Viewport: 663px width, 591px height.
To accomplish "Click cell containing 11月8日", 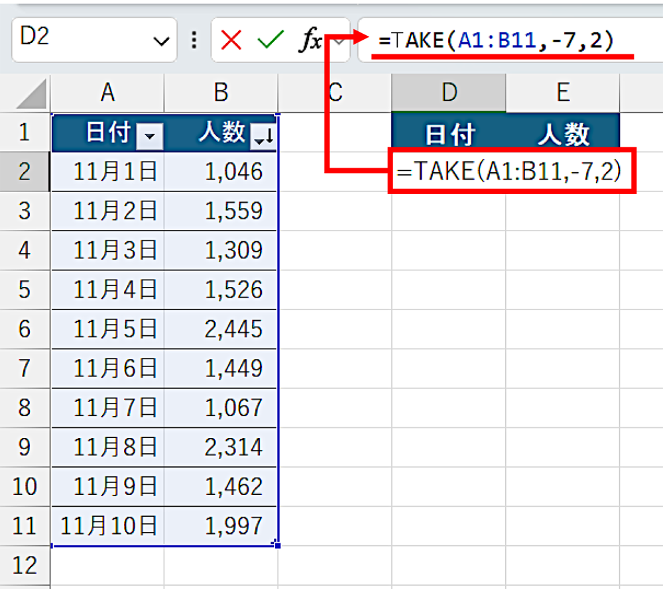I will (107, 447).
